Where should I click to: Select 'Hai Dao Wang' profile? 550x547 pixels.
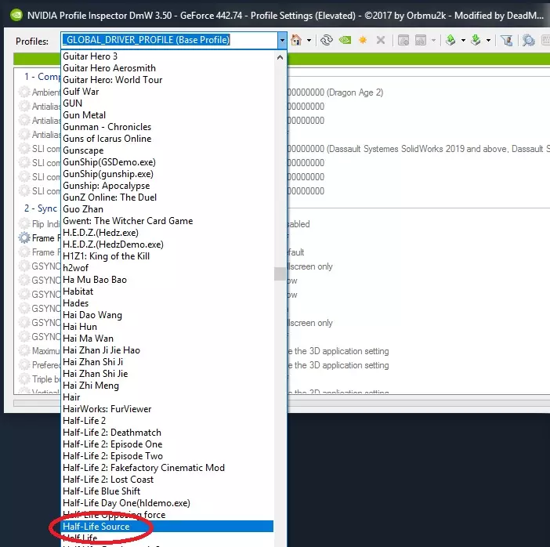(x=168, y=315)
